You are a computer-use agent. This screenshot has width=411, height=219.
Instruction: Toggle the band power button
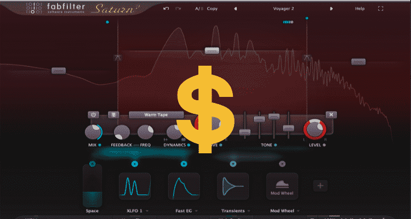click(94, 115)
